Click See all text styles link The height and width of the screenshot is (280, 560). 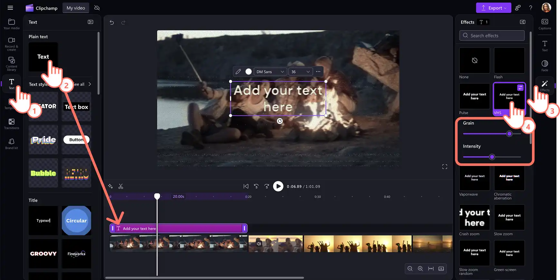pyautogui.click(x=82, y=84)
